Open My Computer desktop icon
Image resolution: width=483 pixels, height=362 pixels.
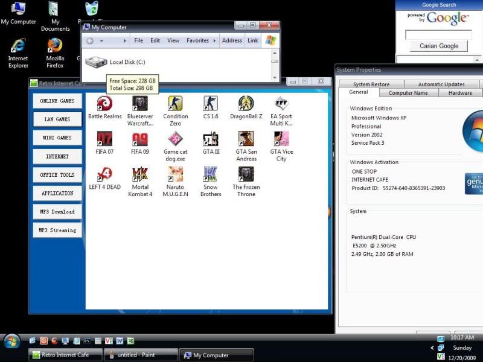[x=18, y=13]
